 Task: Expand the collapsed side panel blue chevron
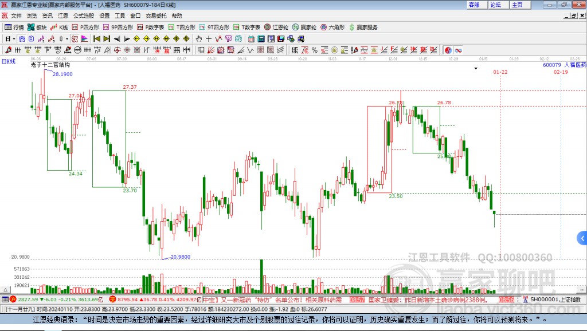pos(582,238)
